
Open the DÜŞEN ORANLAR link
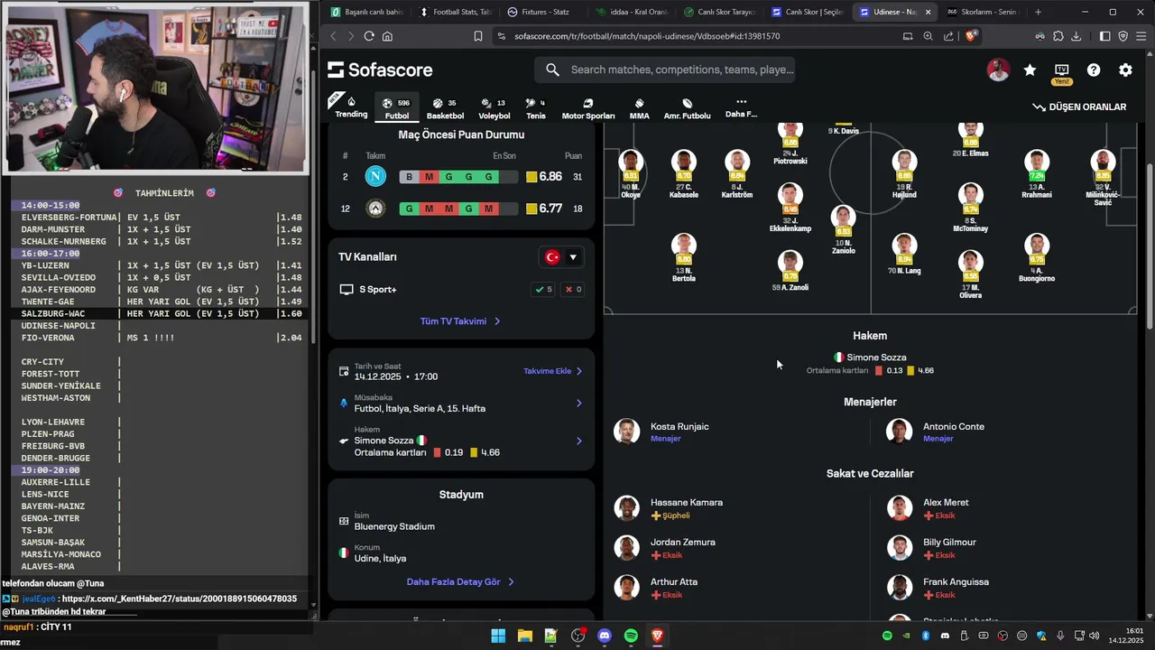coord(1079,107)
